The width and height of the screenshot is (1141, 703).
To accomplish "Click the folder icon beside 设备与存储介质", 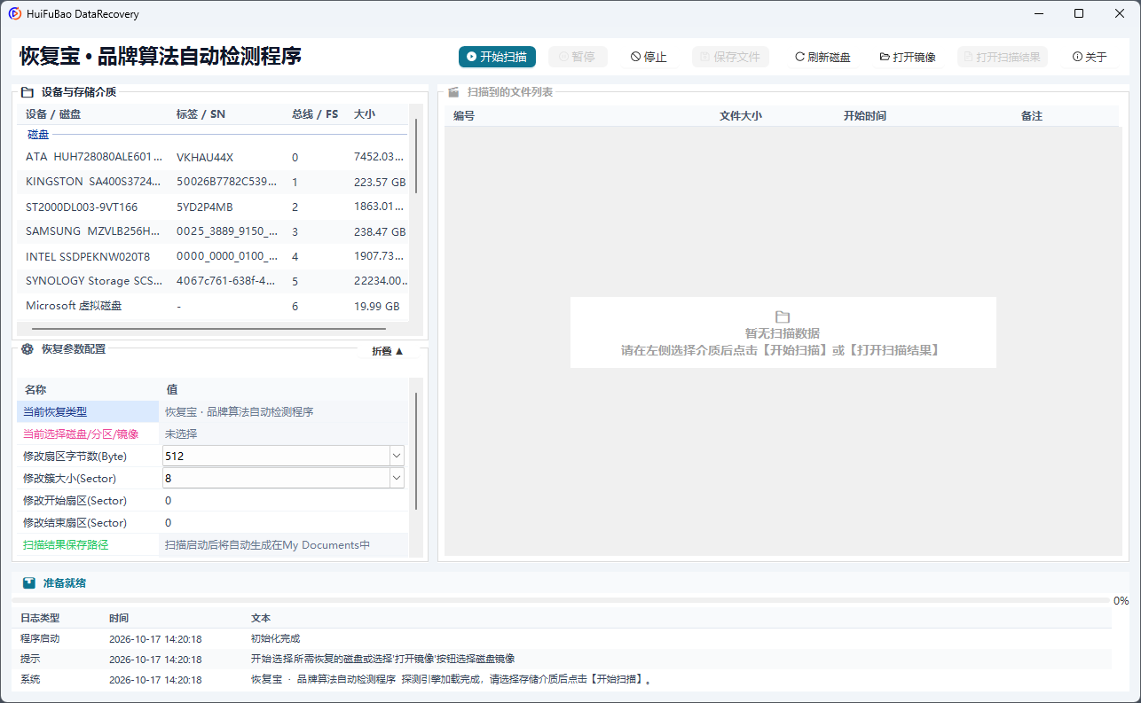I will click(x=28, y=91).
